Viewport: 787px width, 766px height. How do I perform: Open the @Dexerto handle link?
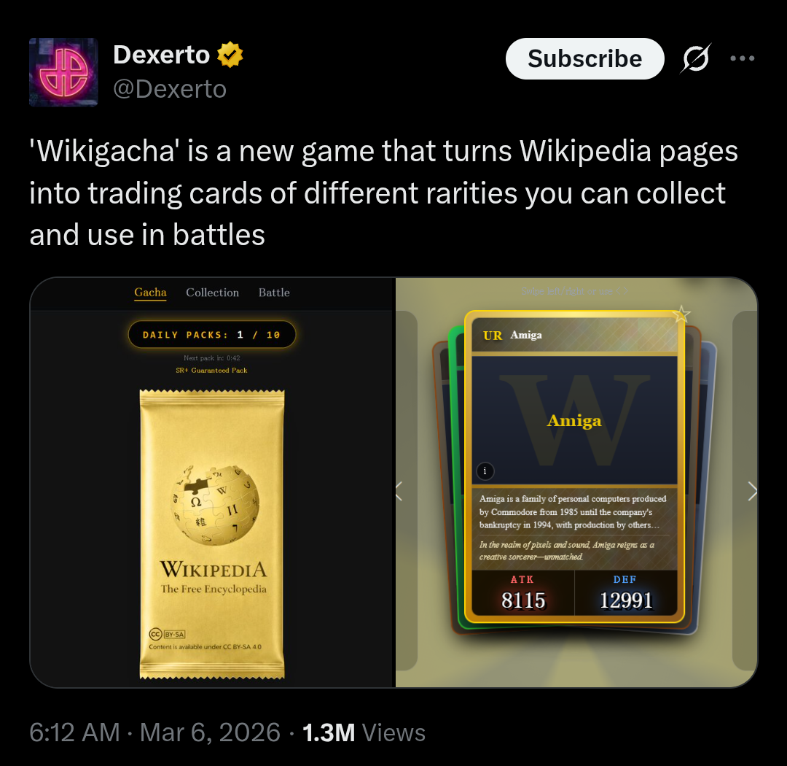coord(170,89)
